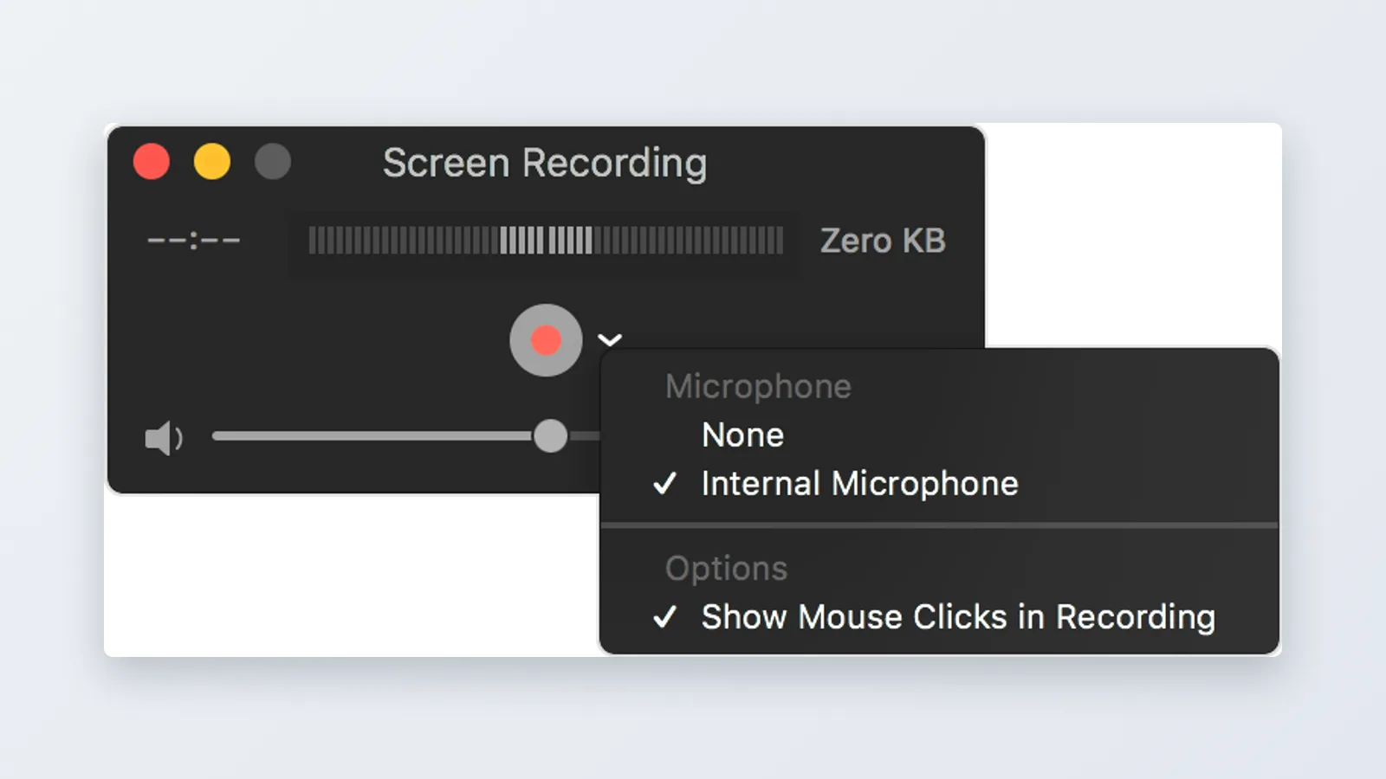1386x779 pixels.
Task: Start recording with the red record button
Action: pyautogui.click(x=546, y=340)
